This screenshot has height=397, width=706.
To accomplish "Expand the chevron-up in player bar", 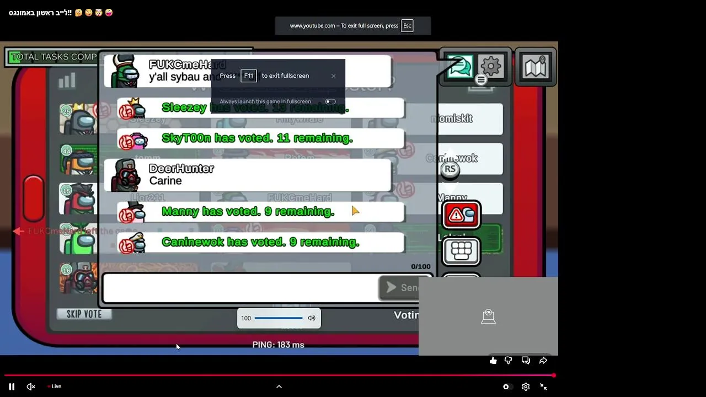I will [279, 387].
